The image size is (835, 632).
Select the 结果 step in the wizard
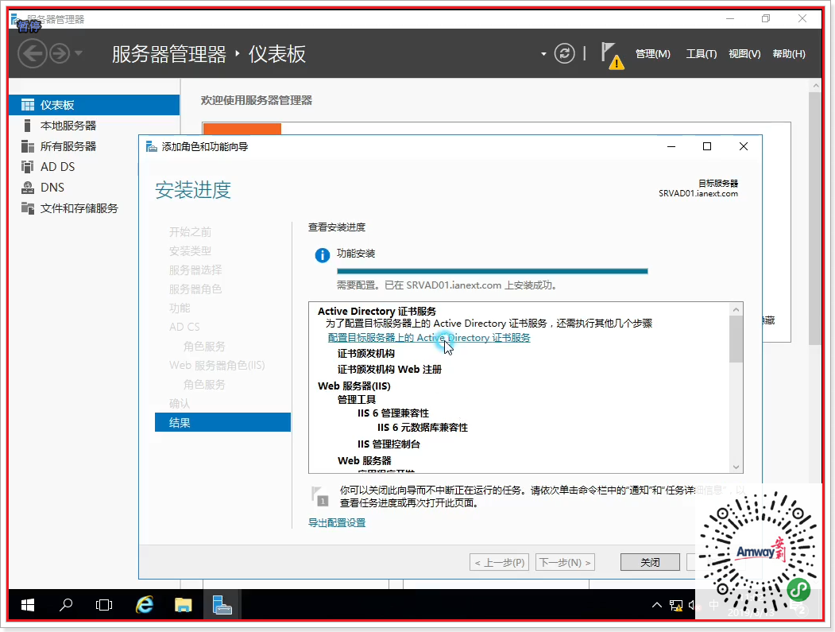[x=222, y=423]
